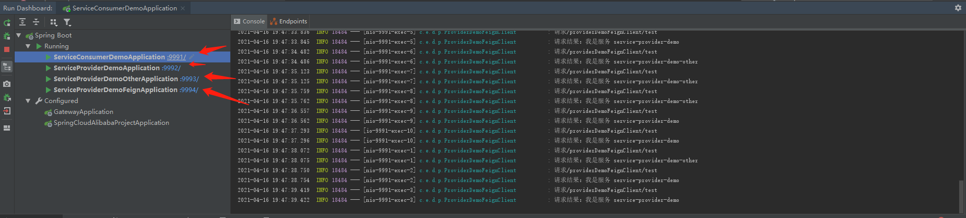Select SpringCloudAlibabaProjectApplication configuration
The width and height of the screenshot is (966, 218).
point(111,123)
